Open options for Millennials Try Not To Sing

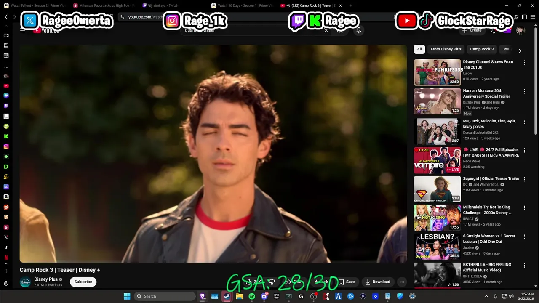[524, 208]
